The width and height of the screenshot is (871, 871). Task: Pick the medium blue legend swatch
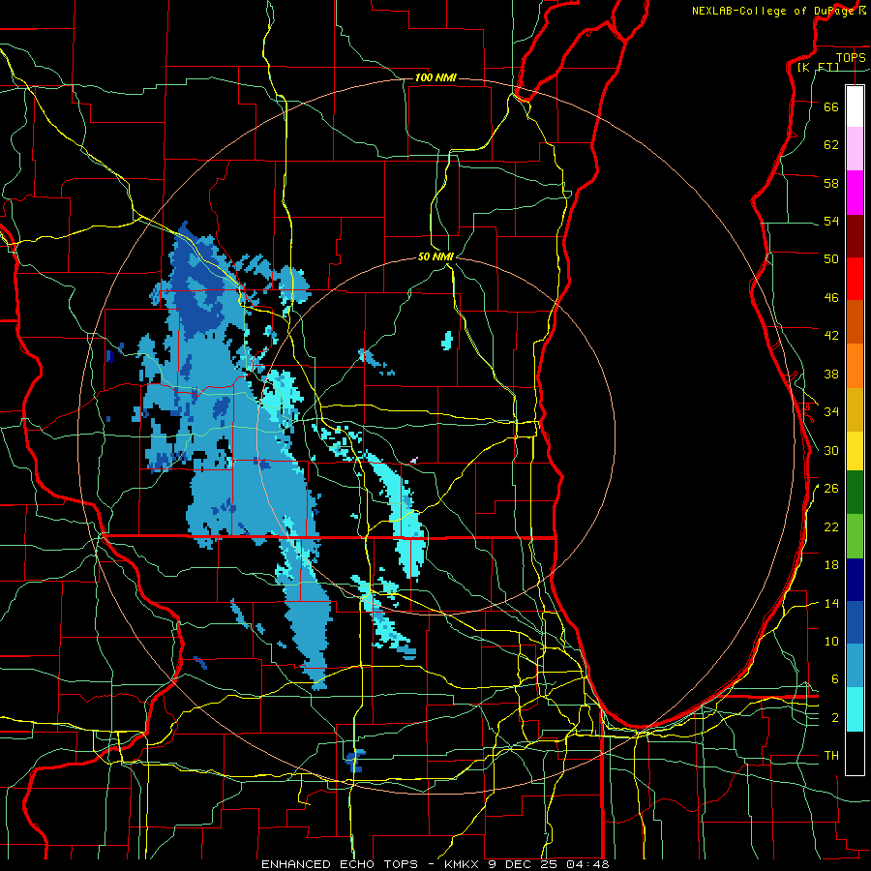(x=855, y=622)
